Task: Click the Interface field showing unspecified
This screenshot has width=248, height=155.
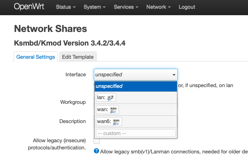Action: [136, 75]
